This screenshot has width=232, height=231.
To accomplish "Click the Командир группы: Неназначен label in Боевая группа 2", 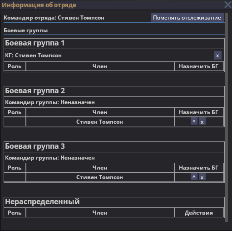I will pyautogui.click(x=50, y=102).
